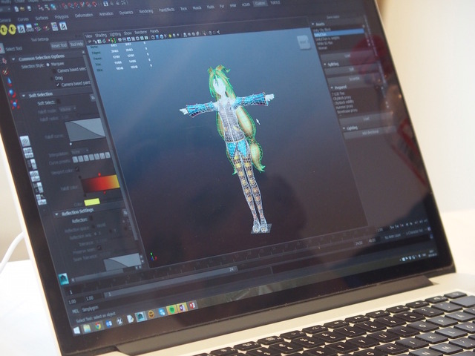Select the Drag selection style radio

click(x=52, y=79)
